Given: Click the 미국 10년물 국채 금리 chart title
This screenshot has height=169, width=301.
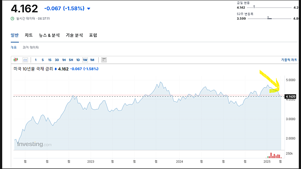Looking at the screenshot, I should (33, 69).
